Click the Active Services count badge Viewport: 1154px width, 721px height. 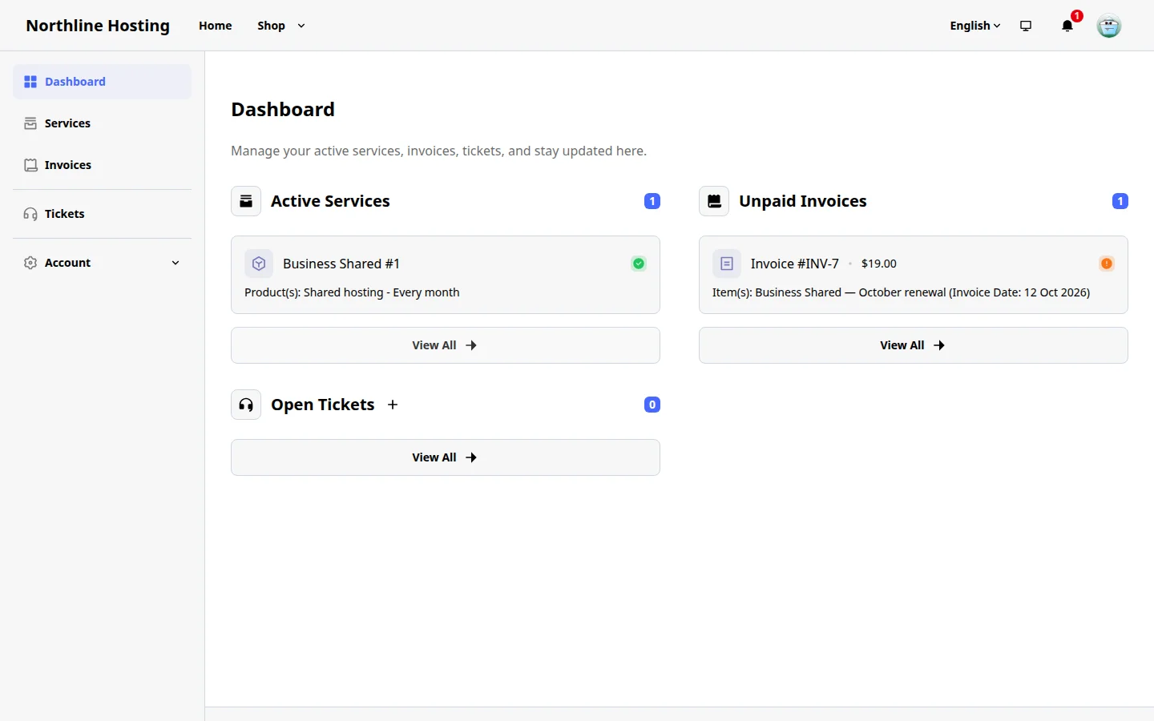point(652,201)
